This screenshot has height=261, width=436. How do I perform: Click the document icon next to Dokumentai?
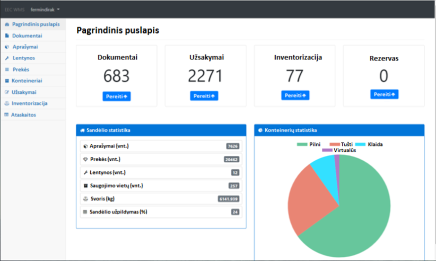[x=7, y=36]
